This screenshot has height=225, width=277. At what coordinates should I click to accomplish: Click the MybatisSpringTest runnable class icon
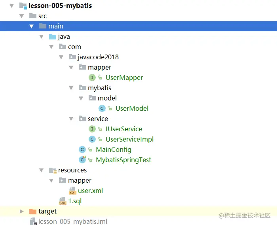click(82, 159)
